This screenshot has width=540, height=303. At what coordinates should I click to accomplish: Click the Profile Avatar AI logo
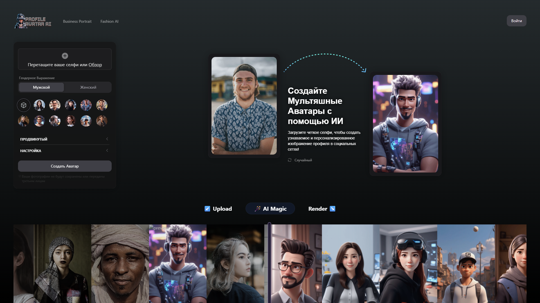[x=33, y=21]
